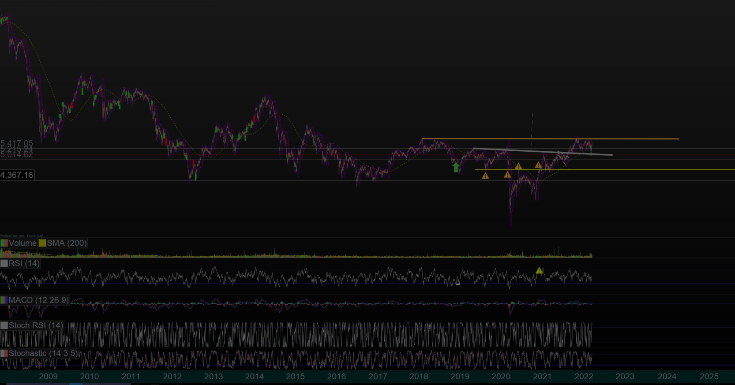The height and width of the screenshot is (385, 735).
Task: Click the 2021 year label
Action: pos(542,377)
